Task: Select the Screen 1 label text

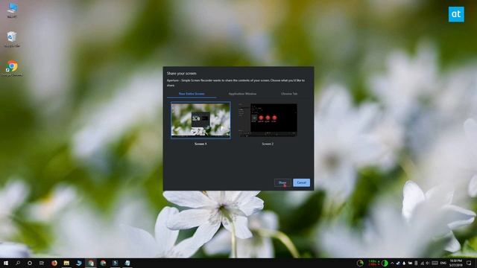Action: pos(200,144)
